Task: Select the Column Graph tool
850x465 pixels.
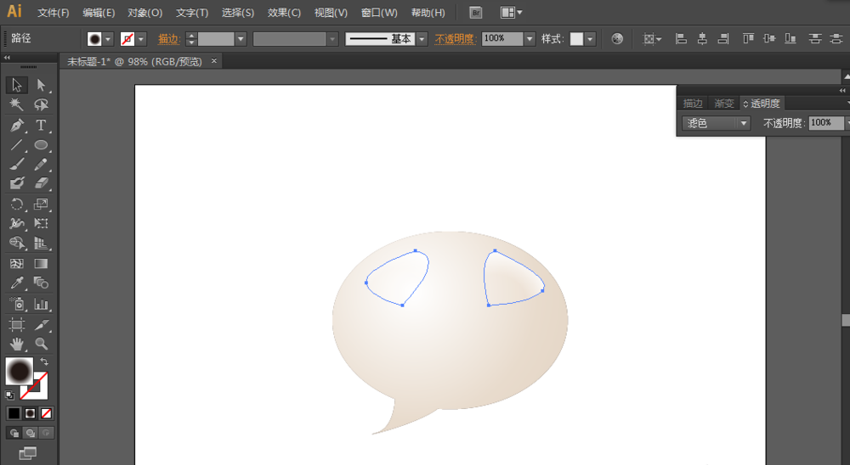Action: coord(41,304)
